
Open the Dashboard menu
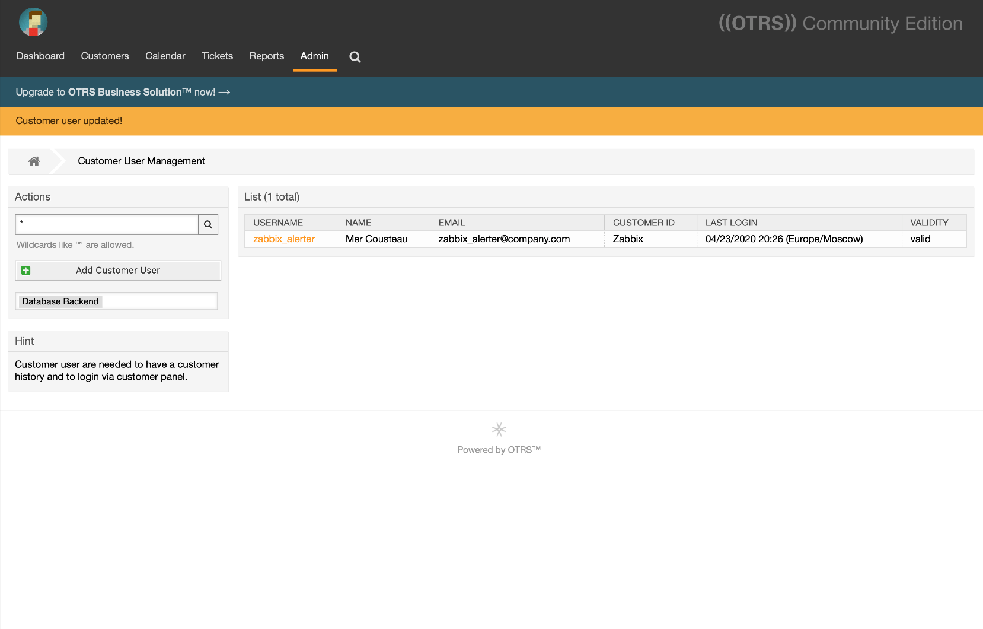40,56
